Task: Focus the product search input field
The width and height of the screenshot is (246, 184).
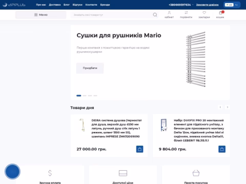Action: [112, 15]
